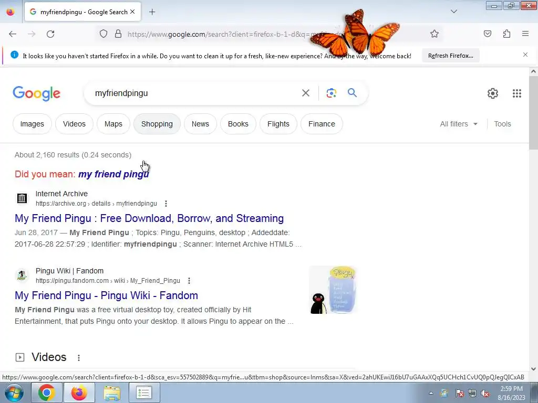Viewport: 538px width, 403px height.
Task: Open a new tab with plus icon
Action: click(x=152, y=12)
